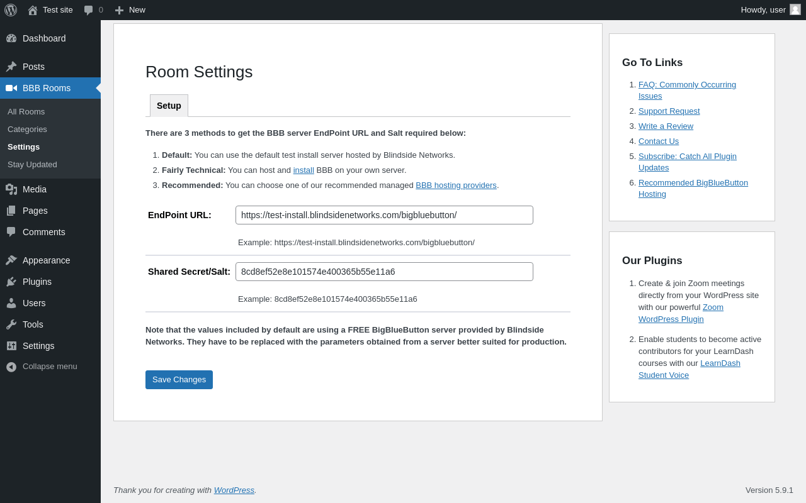The height and width of the screenshot is (503, 806).
Task: Select the Setup tab
Action: tap(169, 106)
